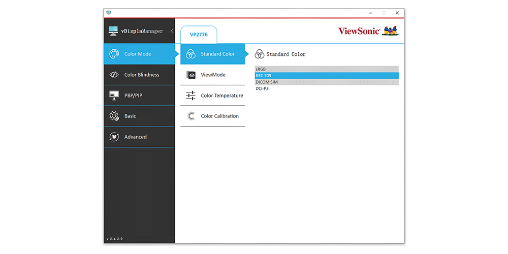Select the Color Calibration submenu label
The height and width of the screenshot is (254, 508).
(x=219, y=116)
